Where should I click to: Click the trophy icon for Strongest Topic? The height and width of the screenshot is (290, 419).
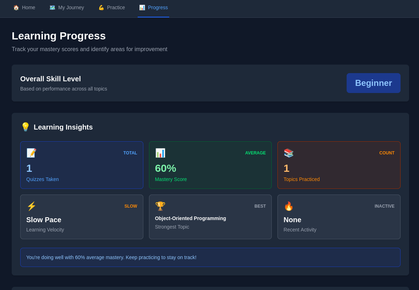(x=160, y=206)
